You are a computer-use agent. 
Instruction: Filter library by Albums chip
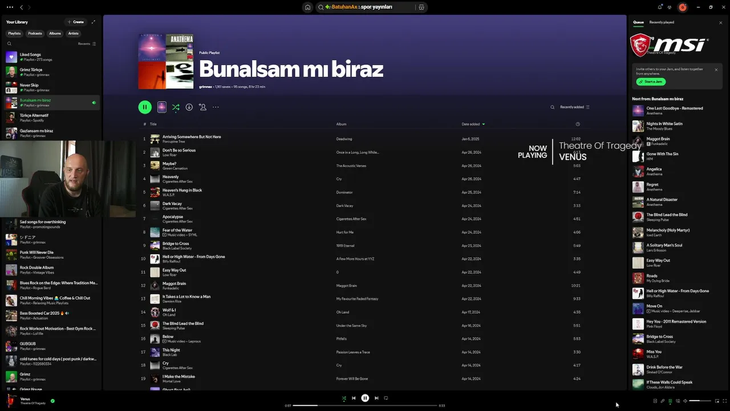pyautogui.click(x=55, y=33)
